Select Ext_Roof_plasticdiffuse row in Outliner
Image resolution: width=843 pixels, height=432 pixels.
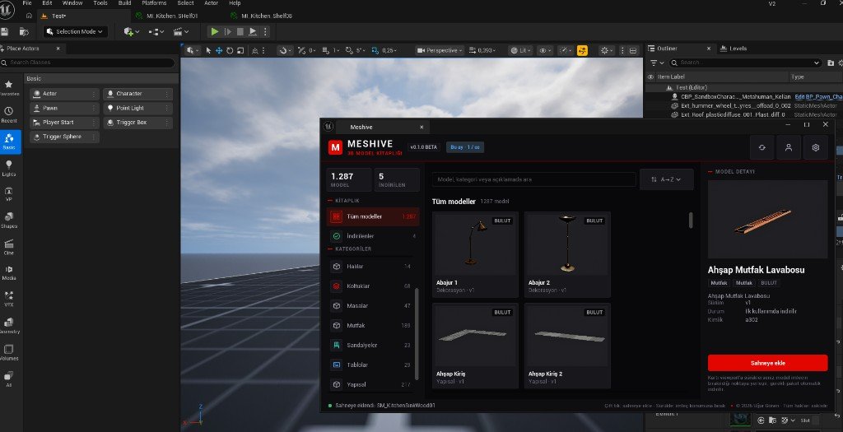click(x=743, y=114)
